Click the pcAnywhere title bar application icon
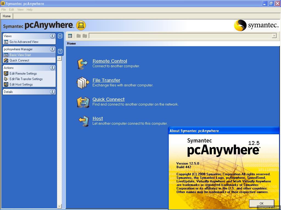 click(3, 3)
